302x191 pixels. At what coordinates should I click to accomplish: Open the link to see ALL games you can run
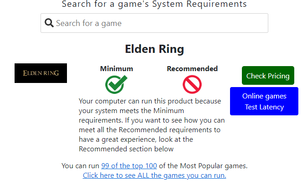(x=154, y=175)
